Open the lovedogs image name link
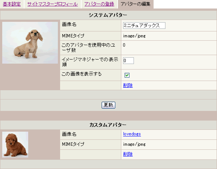The width and height of the screenshot is (217, 169). pos(132,134)
